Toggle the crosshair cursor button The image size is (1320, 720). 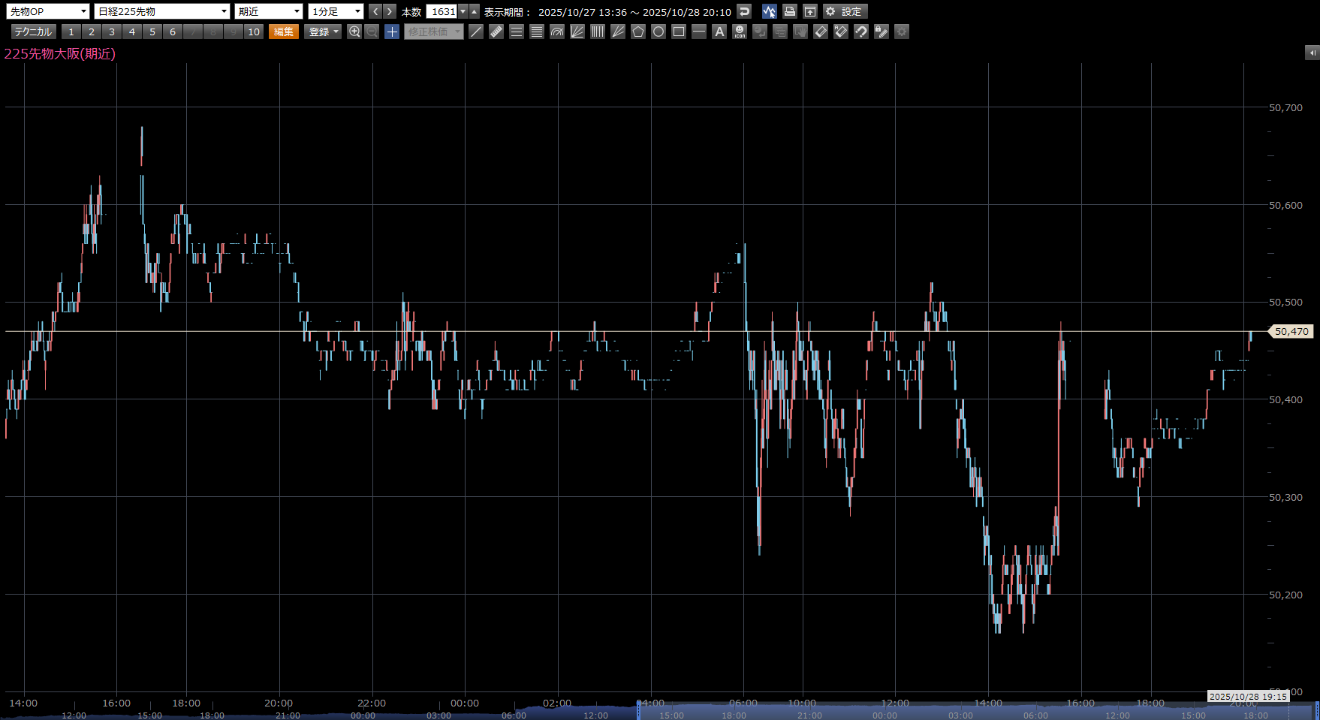pyautogui.click(x=392, y=32)
